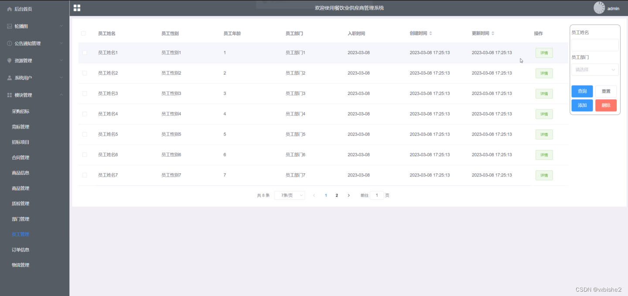Click the picture icon beside 轮播图

click(x=10, y=26)
